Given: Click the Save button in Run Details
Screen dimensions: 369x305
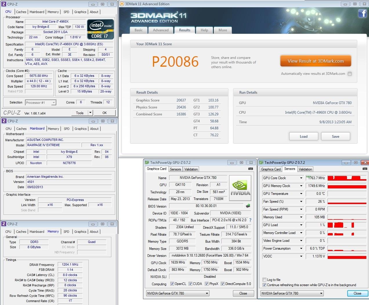Looking at the screenshot, I should click(x=336, y=137).
